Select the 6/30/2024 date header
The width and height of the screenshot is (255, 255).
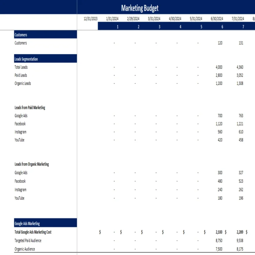point(217,19)
